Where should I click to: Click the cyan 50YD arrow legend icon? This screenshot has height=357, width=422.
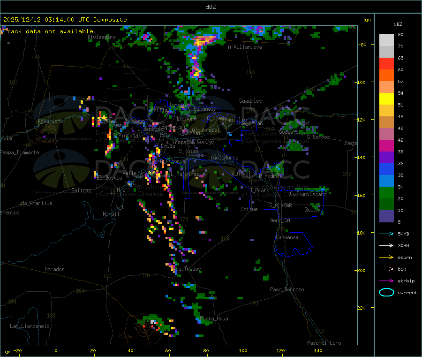[386, 234]
